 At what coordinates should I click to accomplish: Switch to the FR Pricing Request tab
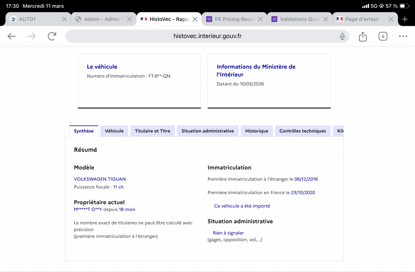click(x=232, y=19)
